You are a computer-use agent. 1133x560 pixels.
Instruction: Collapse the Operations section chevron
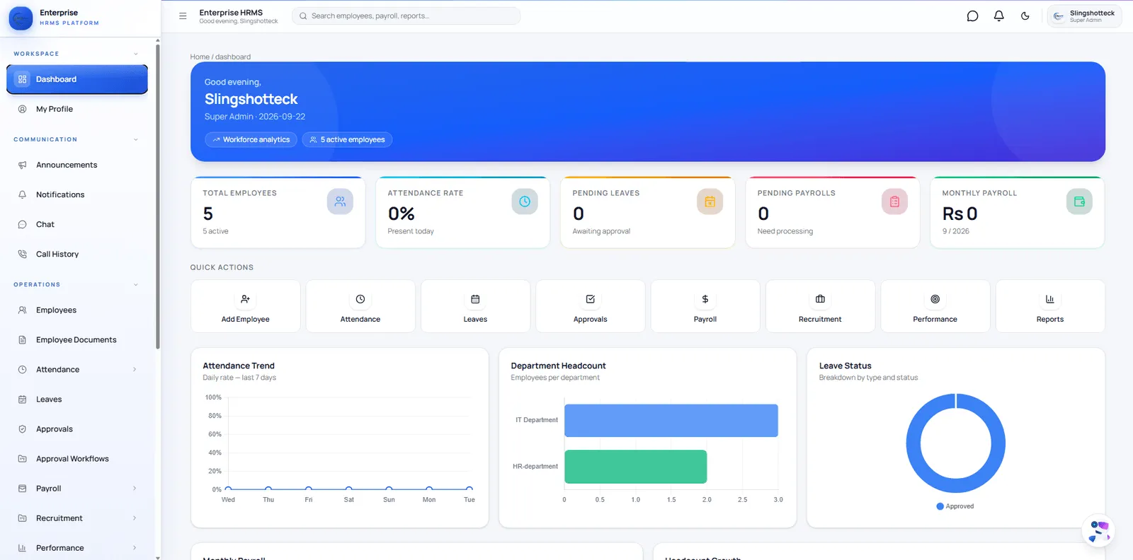pos(136,285)
